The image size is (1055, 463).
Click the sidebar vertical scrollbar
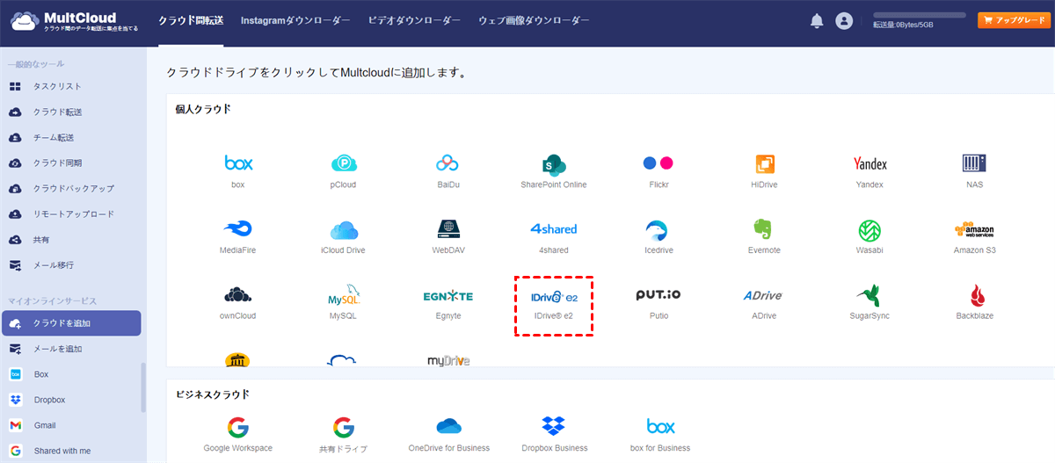(x=144, y=387)
